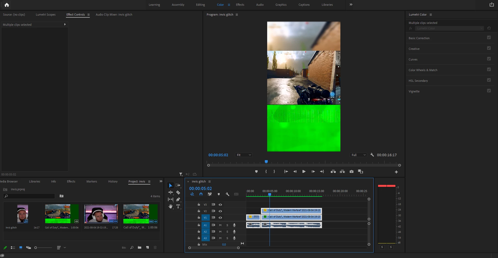Open the Fit zoom level dropdown
This screenshot has width=498, height=258.
point(244,155)
